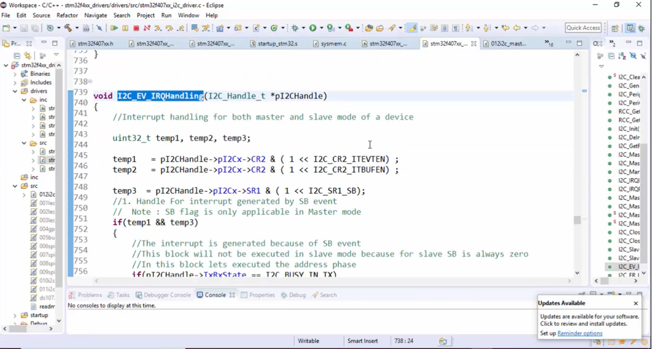Screen dimensions: 652x349
Task: Switch to the stm32f407xx.h editor tab
Action: coord(91,43)
